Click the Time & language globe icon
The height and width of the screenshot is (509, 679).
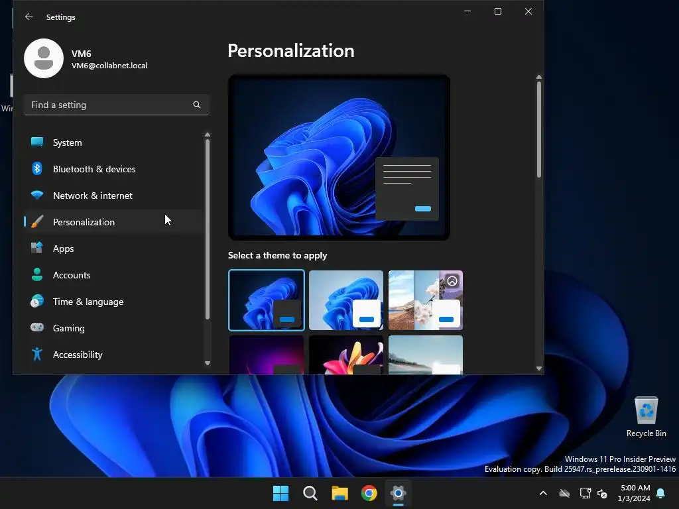[37, 302]
